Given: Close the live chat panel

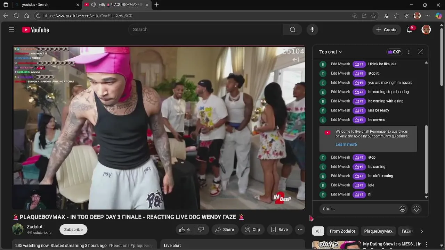Looking at the screenshot, I should tap(420, 52).
